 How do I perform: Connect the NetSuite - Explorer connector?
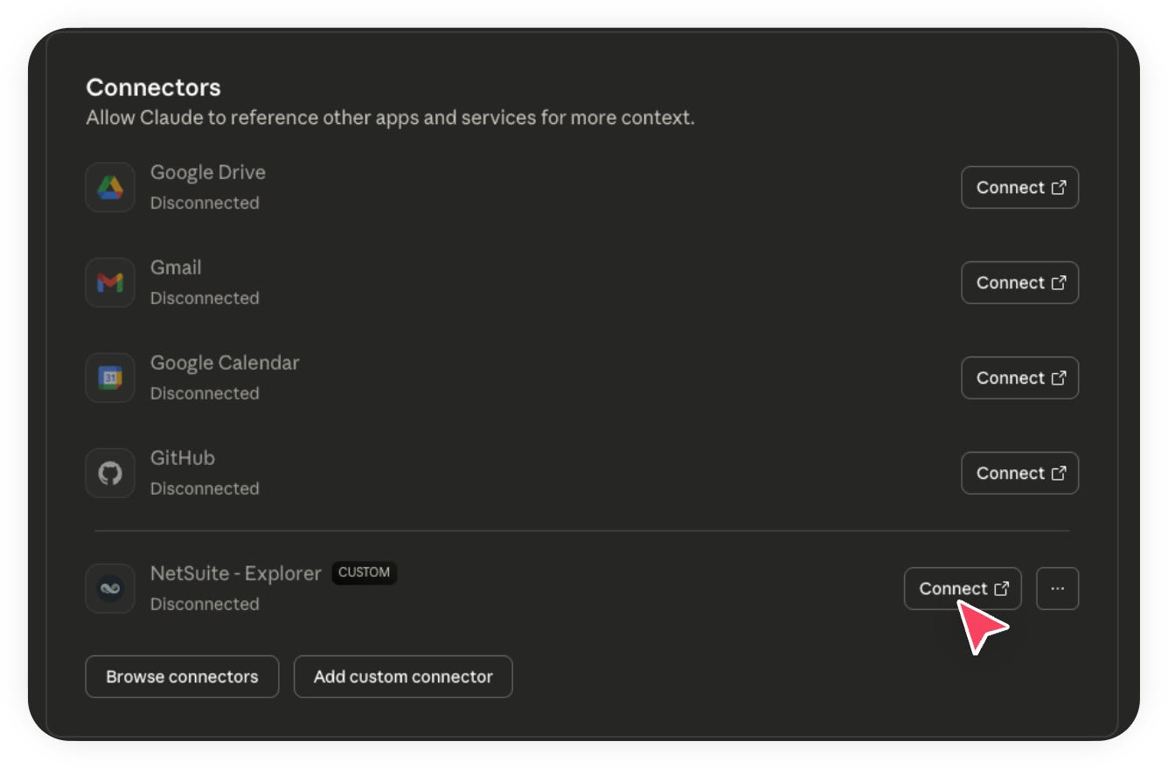(x=963, y=588)
